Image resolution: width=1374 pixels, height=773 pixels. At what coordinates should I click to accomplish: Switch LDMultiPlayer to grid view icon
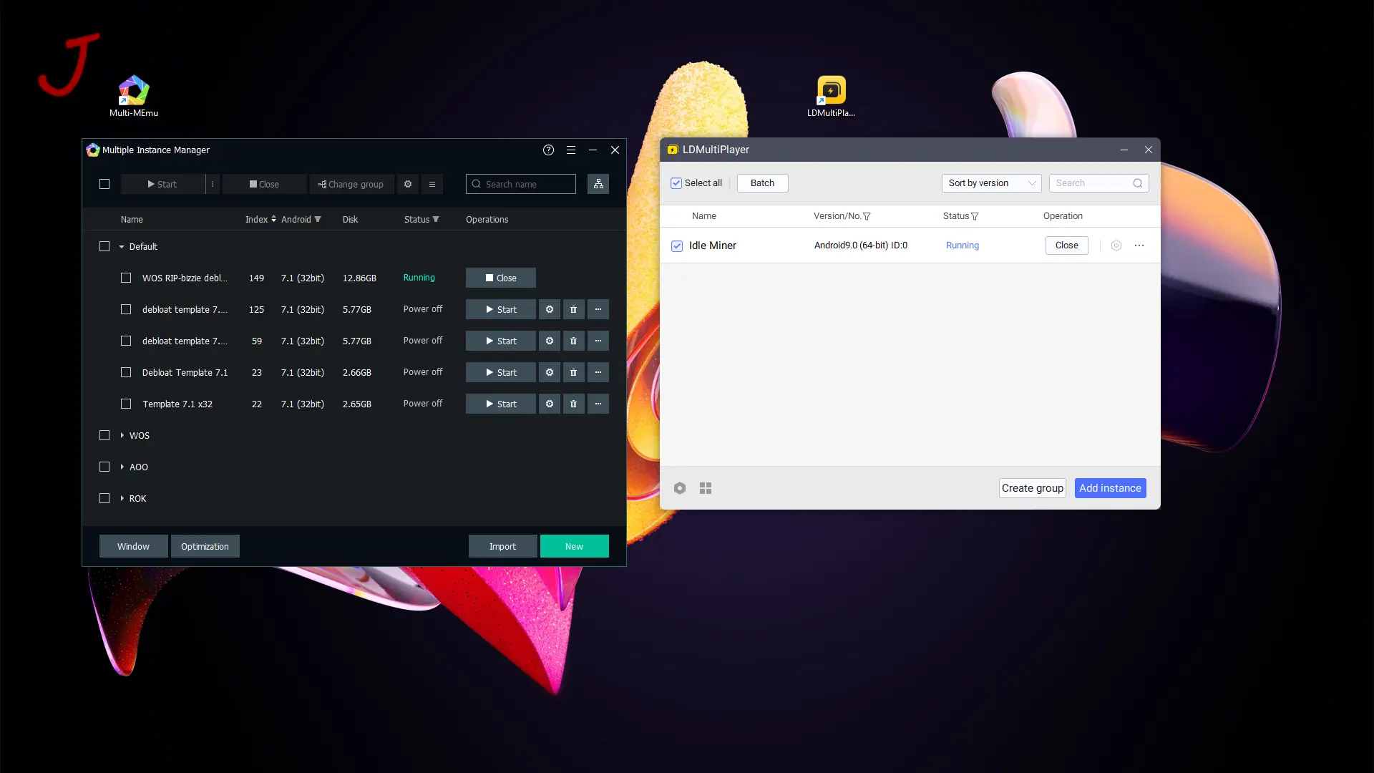point(706,488)
